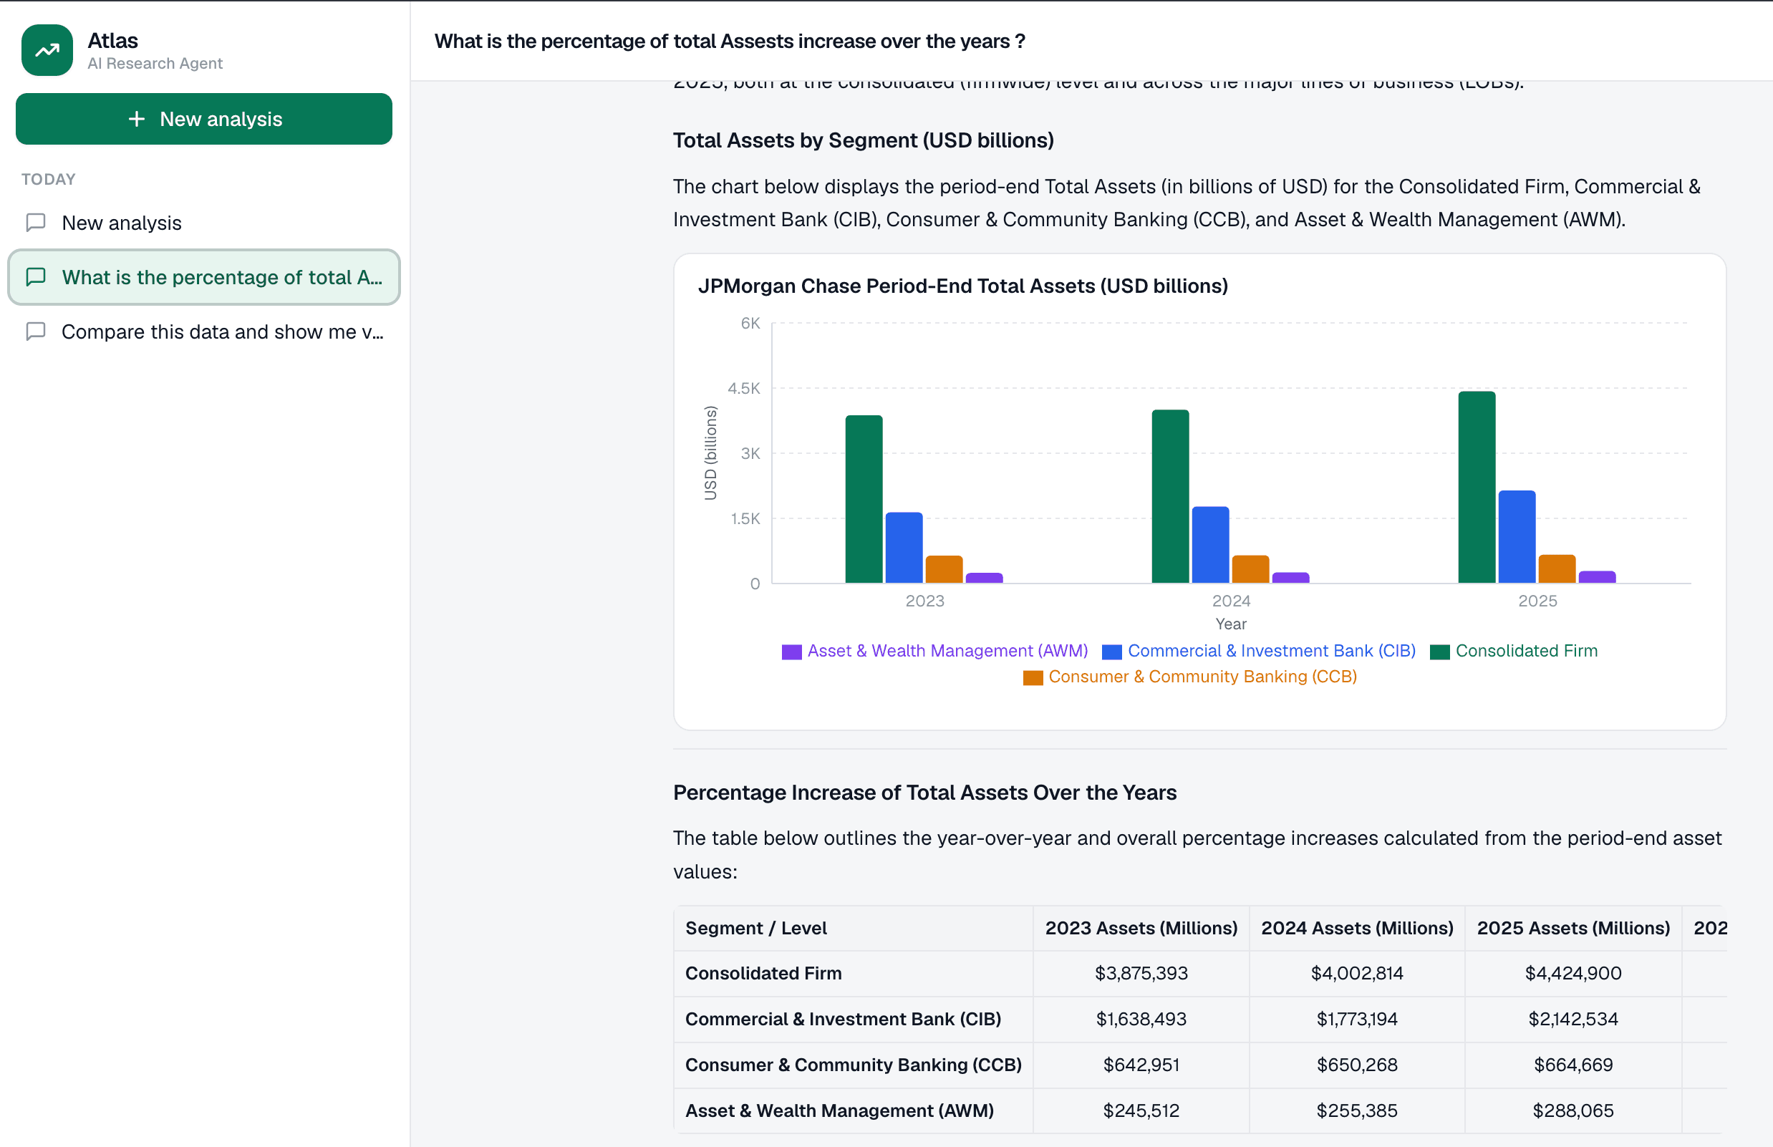Click the 2024 orange CCB bar

coord(1251,569)
